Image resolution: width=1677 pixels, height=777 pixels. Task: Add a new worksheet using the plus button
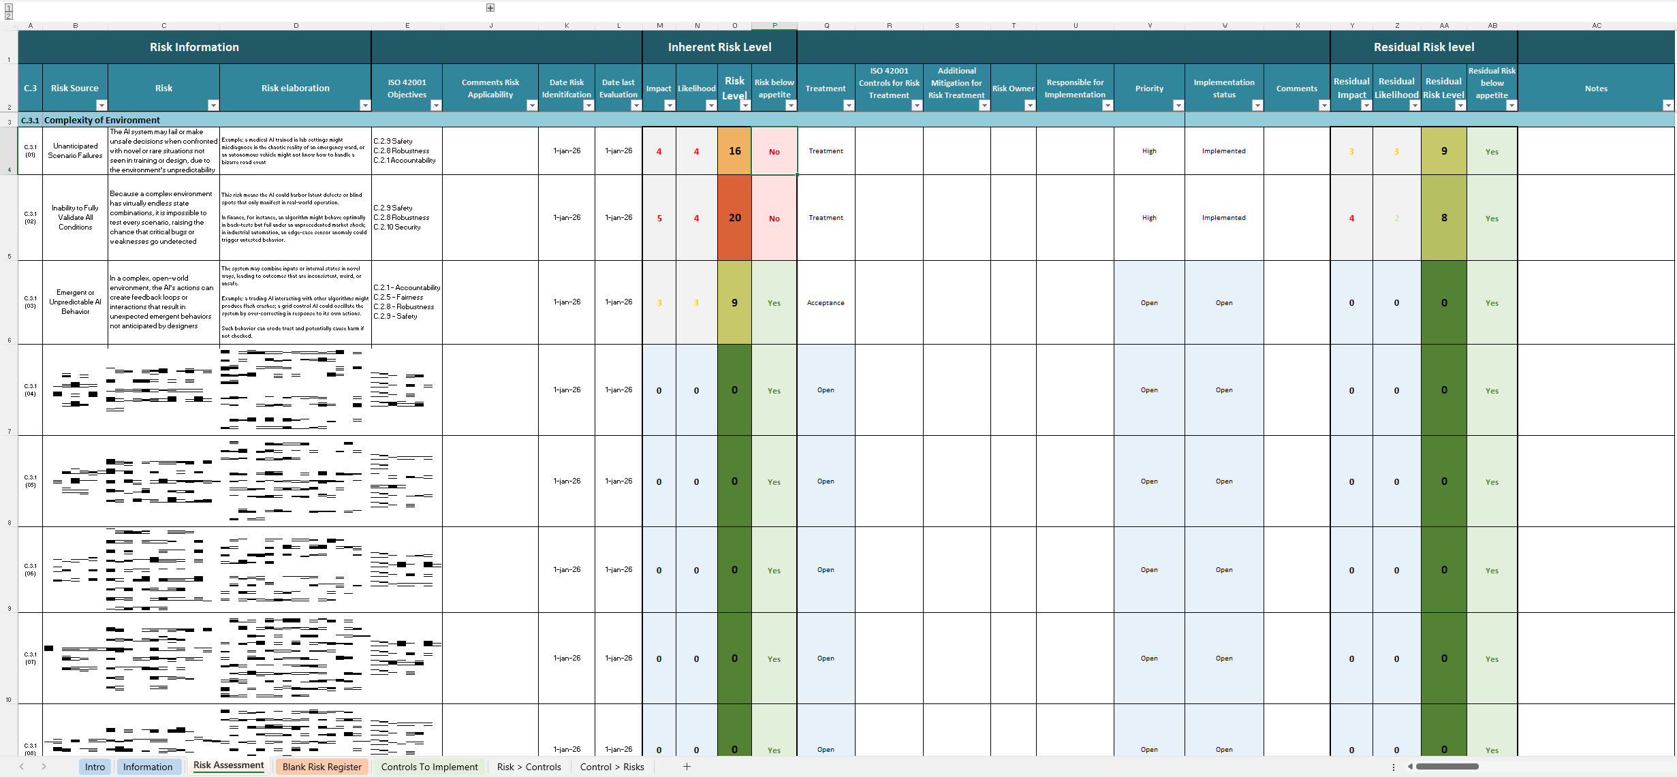687,767
